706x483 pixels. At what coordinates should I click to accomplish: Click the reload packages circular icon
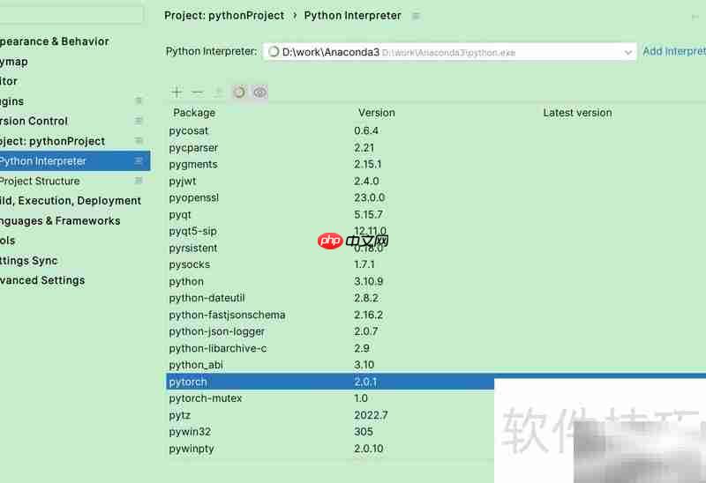[239, 93]
